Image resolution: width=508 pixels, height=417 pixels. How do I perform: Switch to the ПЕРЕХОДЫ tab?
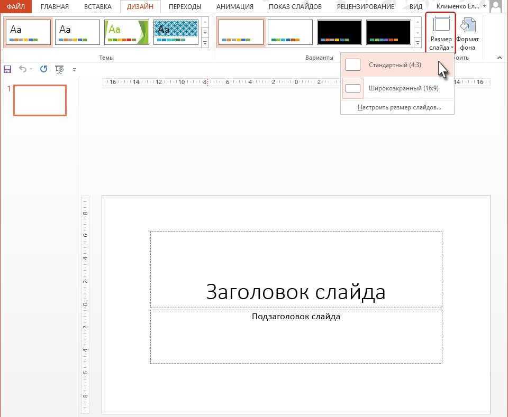185,6
